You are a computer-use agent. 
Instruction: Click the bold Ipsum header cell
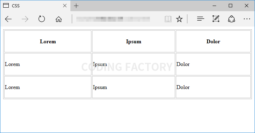[133, 42]
